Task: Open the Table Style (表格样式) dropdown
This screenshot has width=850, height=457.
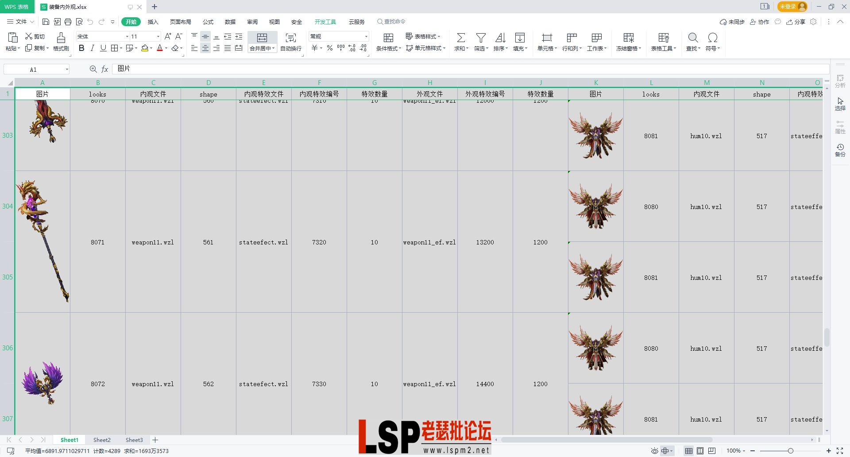Action: 423,36
